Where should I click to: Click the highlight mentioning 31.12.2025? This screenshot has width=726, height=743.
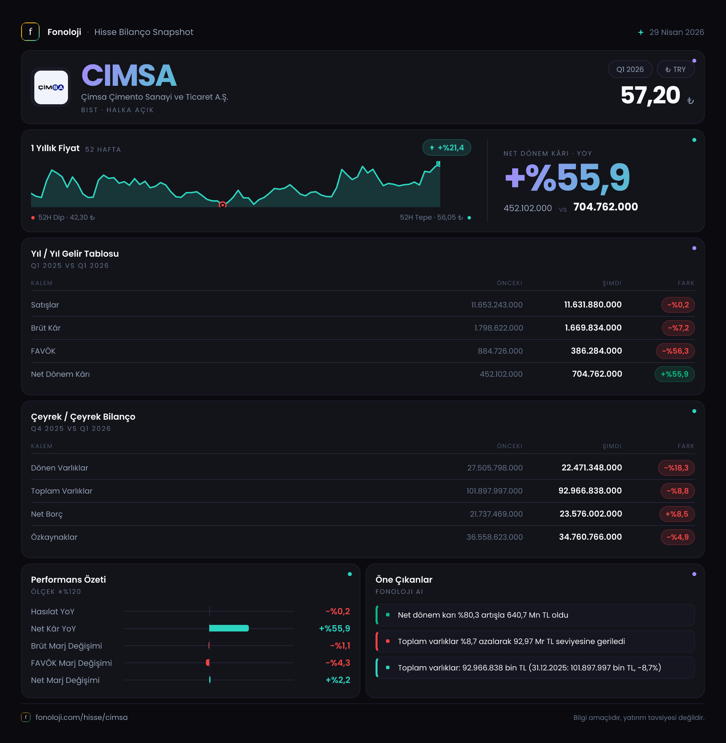point(535,667)
